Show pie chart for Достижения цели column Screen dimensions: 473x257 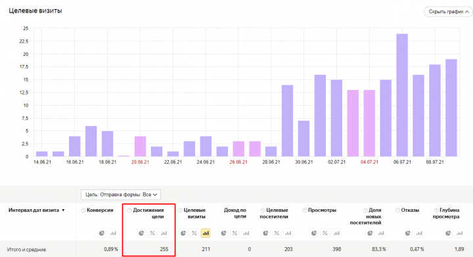[141, 233]
